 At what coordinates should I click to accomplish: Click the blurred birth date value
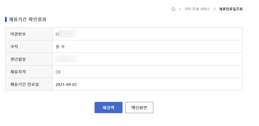click(67, 59)
